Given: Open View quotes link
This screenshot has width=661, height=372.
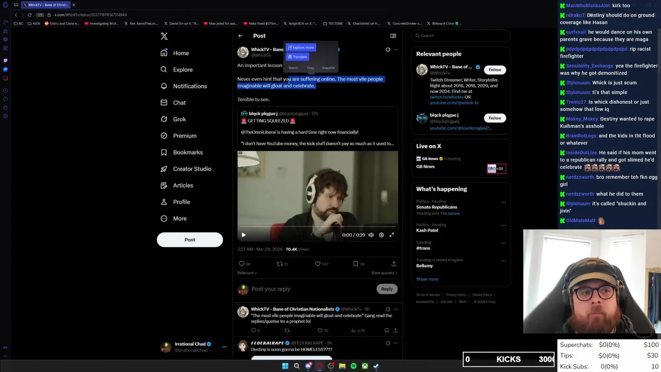Looking at the screenshot, I should (384, 273).
